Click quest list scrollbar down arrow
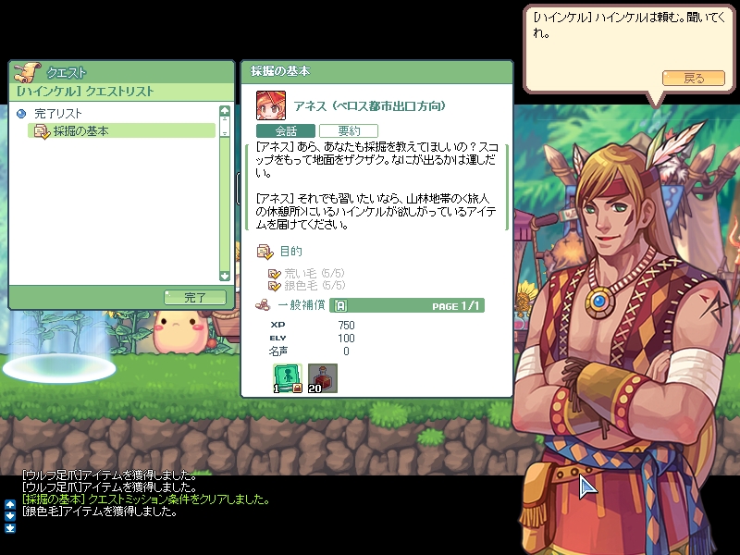 225,276
